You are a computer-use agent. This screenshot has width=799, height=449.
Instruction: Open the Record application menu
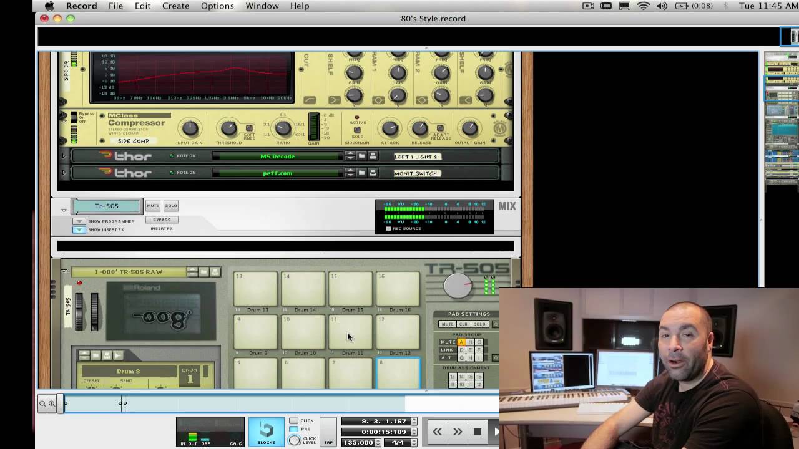(x=82, y=6)
